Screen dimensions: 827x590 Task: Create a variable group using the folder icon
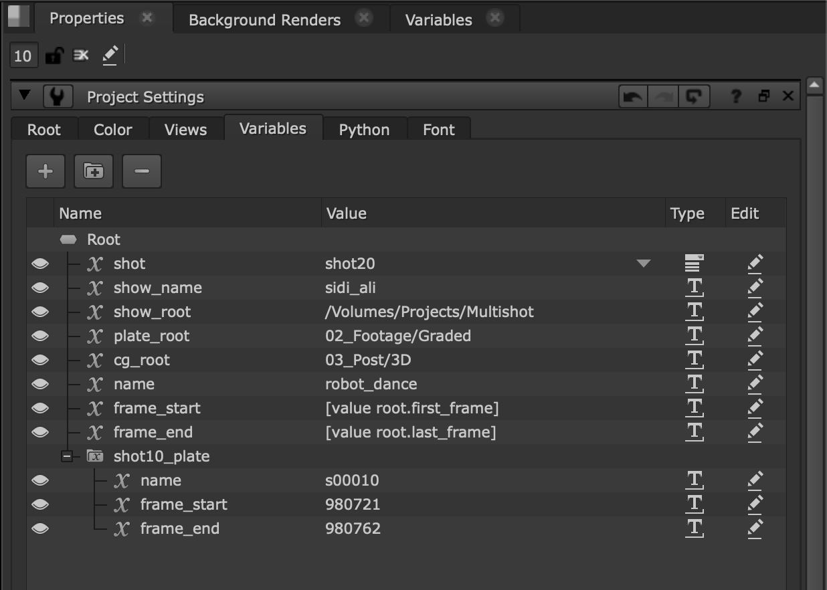tap(93, 171)
